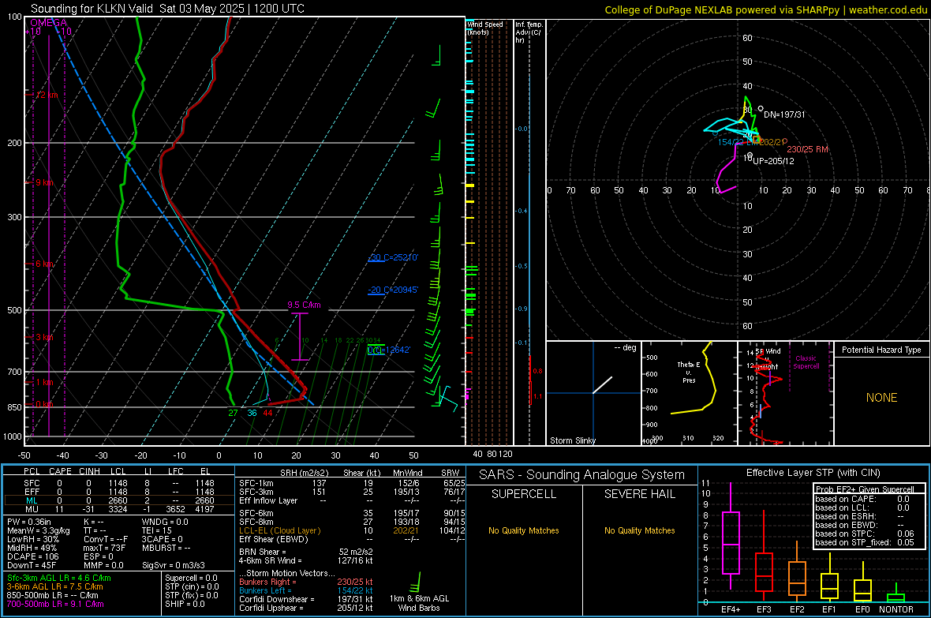This screenshot has height=618, width=931.
Task: Click the 'Inf. Temp. Adv.' panel header
Action: [529, 32]
